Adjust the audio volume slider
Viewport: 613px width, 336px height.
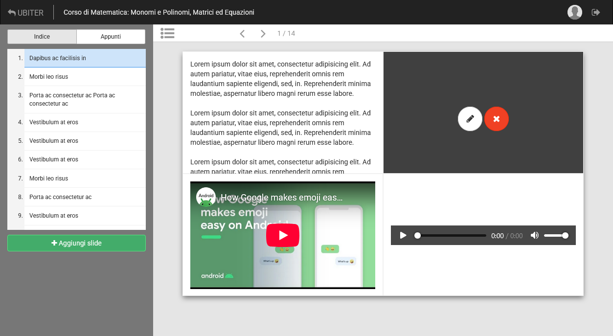tap(556, 235)
